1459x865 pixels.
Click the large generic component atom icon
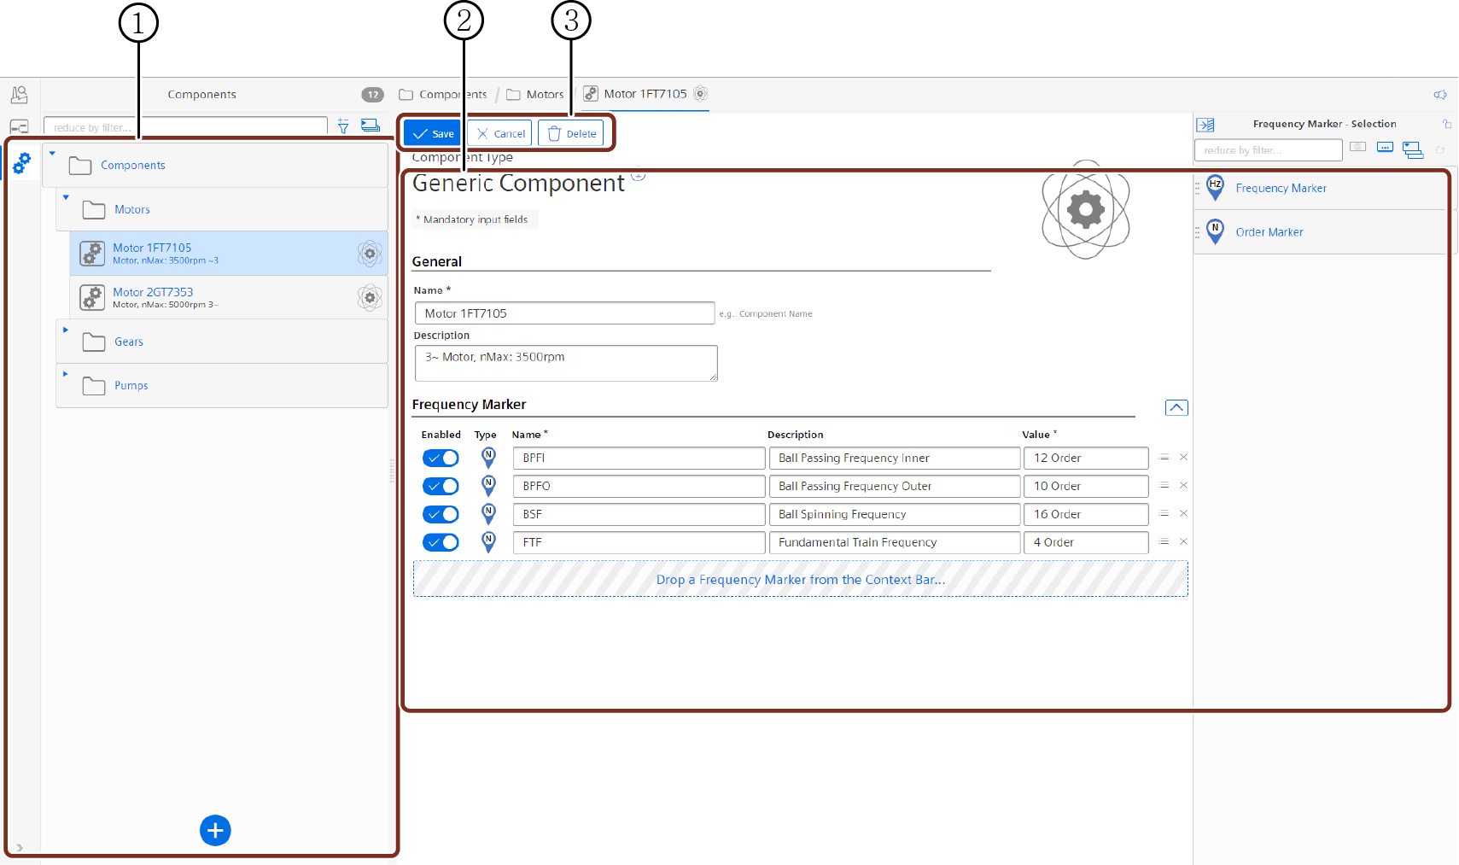point(1086,209)
